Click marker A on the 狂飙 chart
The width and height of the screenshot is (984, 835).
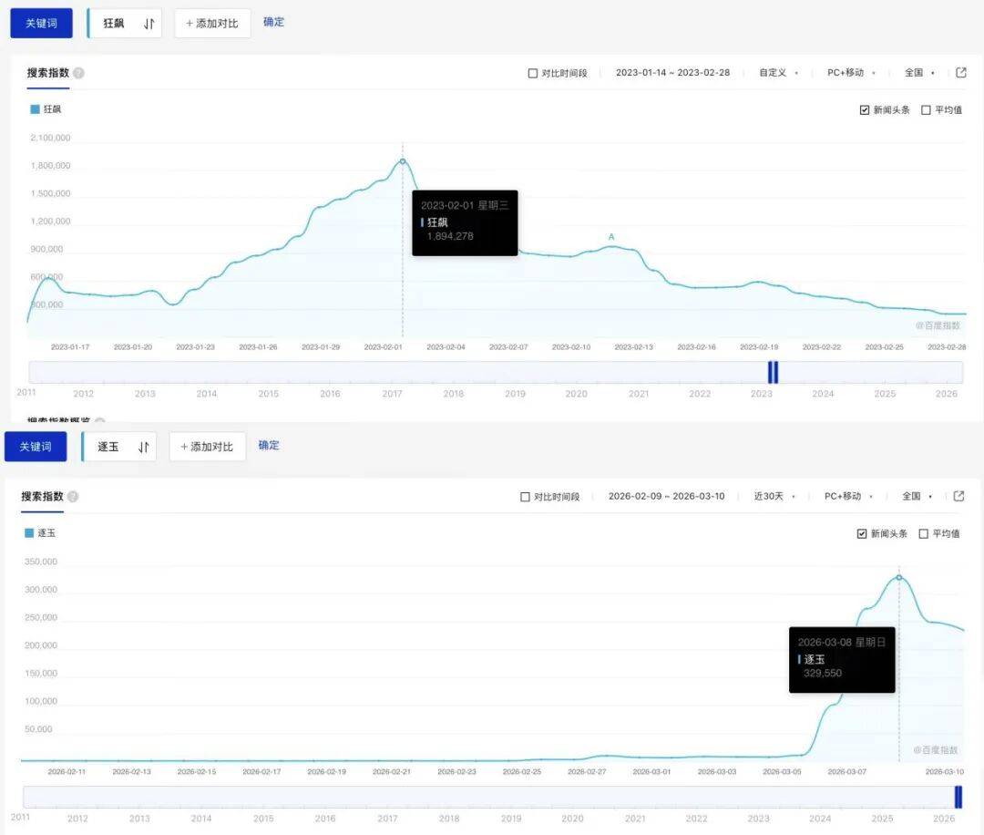[611, 237]
